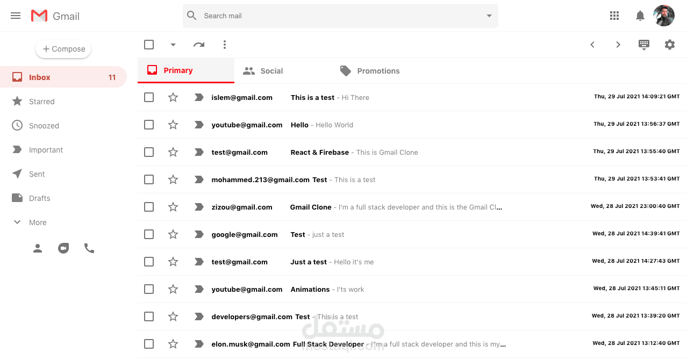The height and width of the screenshot is (360, 687).
Task: Click timestamp Wed, 28 Jul 2021 13:45:11 GMT
Action: [636, 289]
